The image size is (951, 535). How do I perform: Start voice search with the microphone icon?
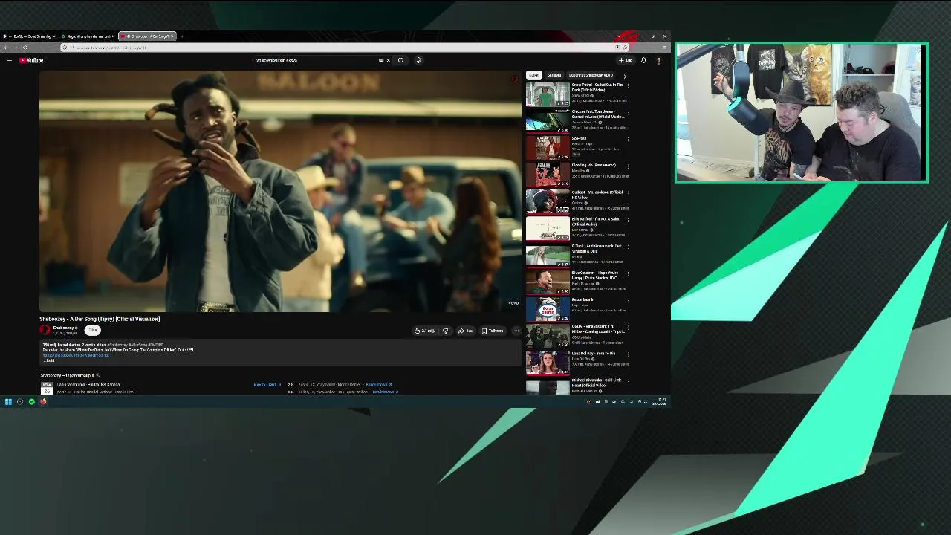point(418,60)
